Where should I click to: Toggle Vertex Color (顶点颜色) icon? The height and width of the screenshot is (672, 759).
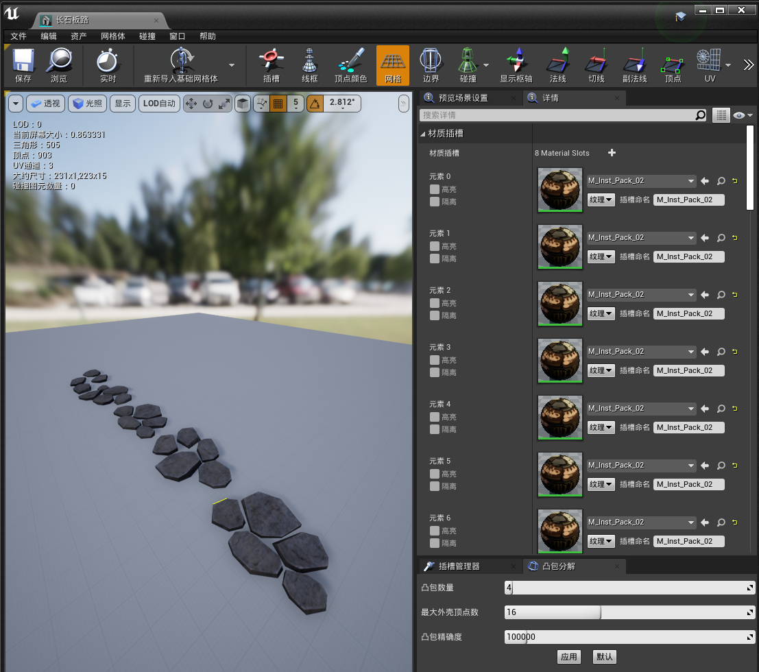350,66
